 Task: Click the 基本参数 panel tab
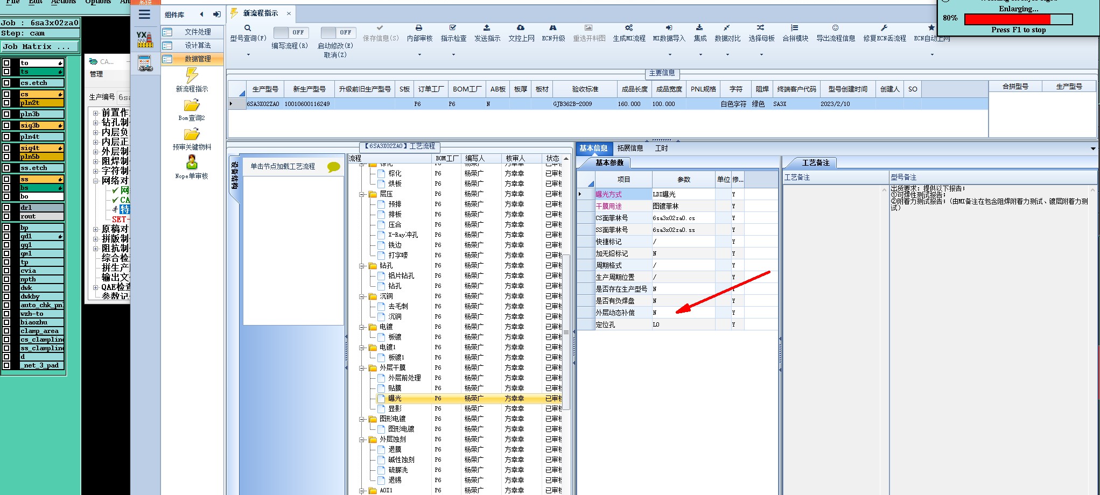point(609,162)
